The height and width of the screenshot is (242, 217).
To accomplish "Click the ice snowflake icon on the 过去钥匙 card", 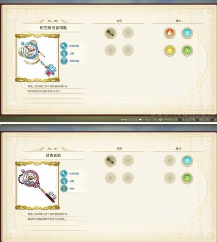I will click(187, 161).
